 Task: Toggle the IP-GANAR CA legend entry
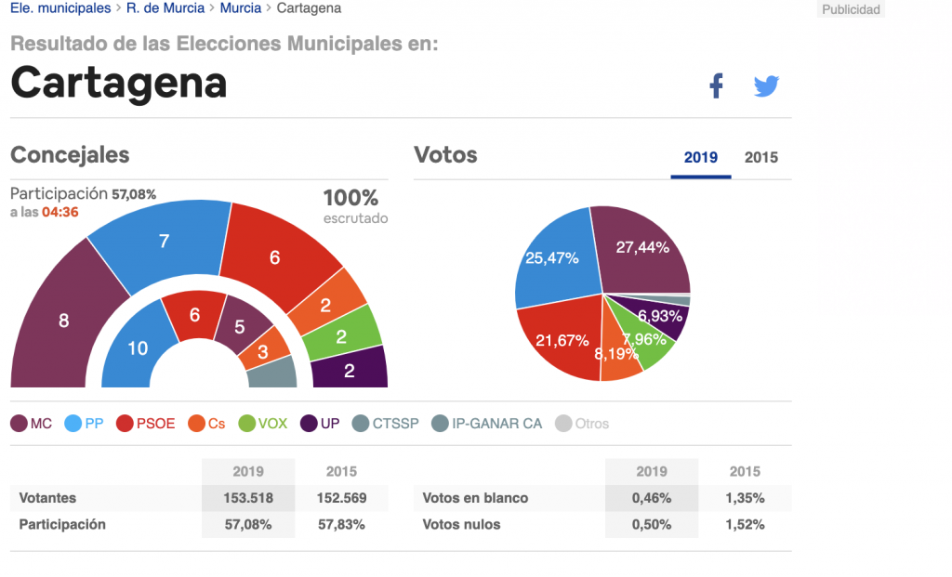pyautogui.click(x=487, y=424)
